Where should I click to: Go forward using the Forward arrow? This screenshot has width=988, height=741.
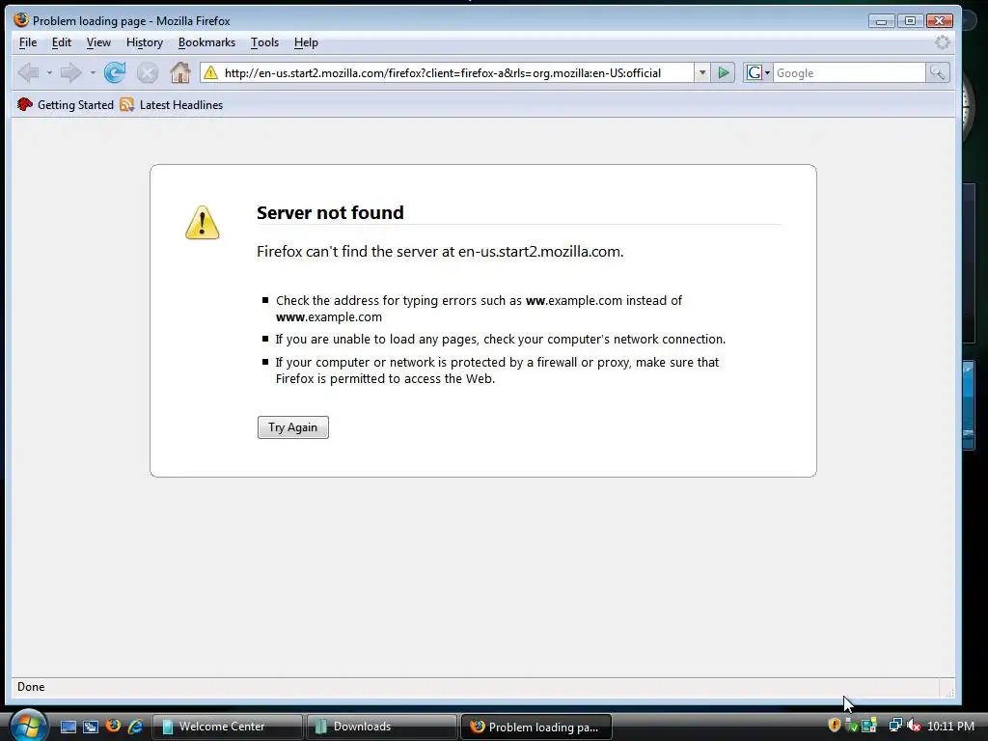click(x=70, y=73)
